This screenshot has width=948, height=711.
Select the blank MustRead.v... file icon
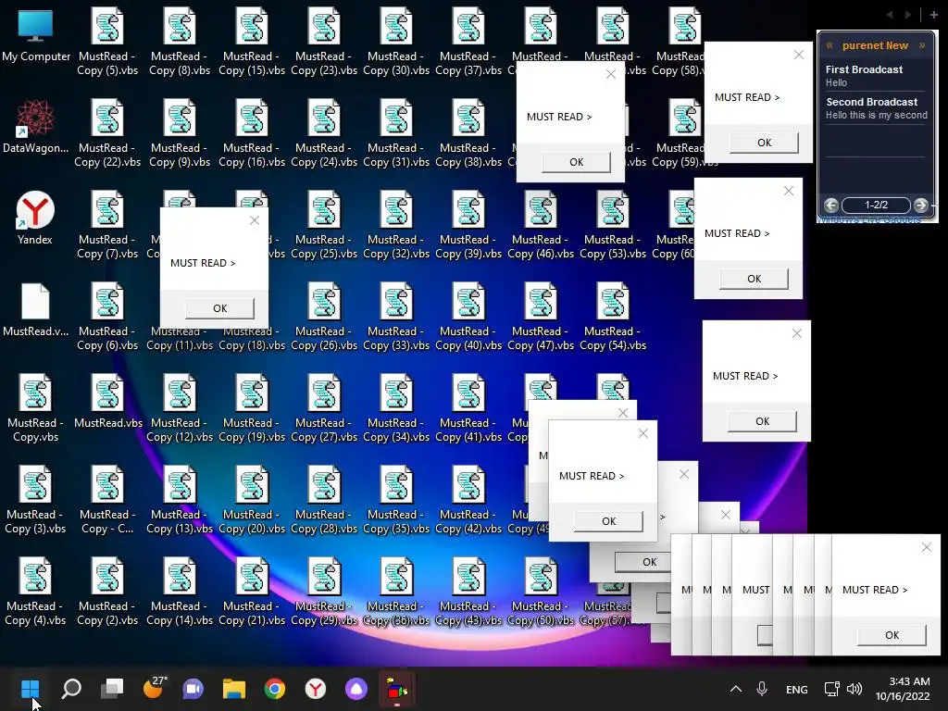click(x=36, y=311)
